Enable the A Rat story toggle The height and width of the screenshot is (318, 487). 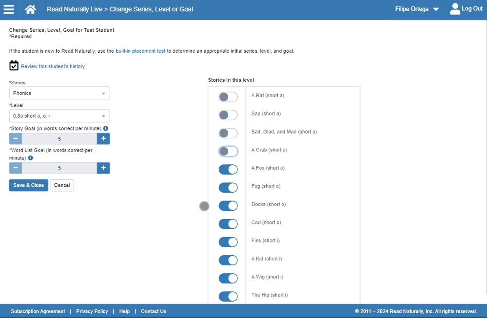228,97
